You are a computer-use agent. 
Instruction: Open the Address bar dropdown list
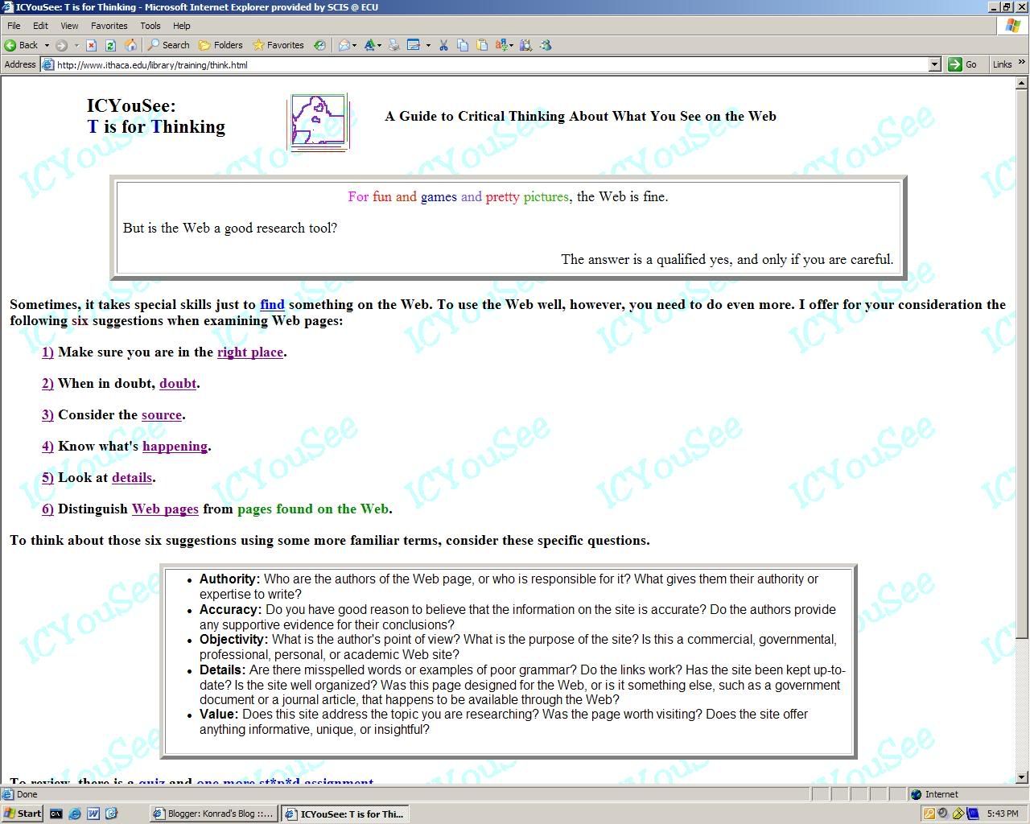[934, 64]
